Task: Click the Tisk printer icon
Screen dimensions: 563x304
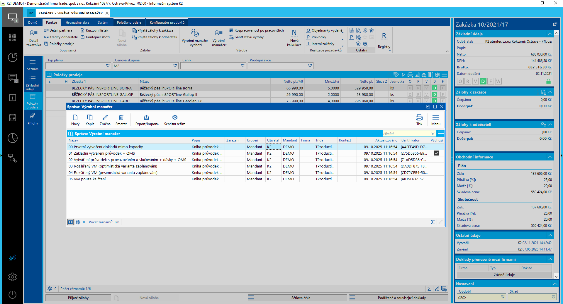Action: point(419,118)
